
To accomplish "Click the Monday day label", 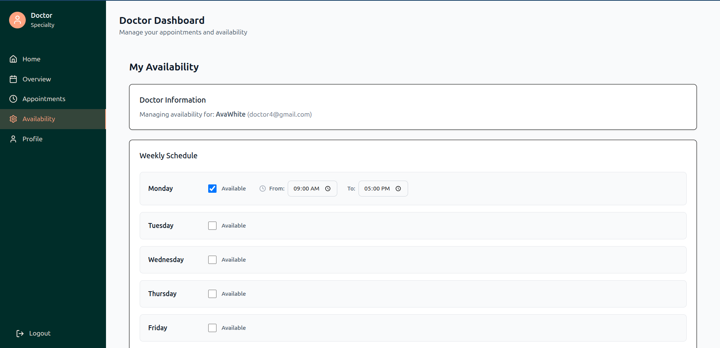I will pyautogui.click(x=161, y=189).
